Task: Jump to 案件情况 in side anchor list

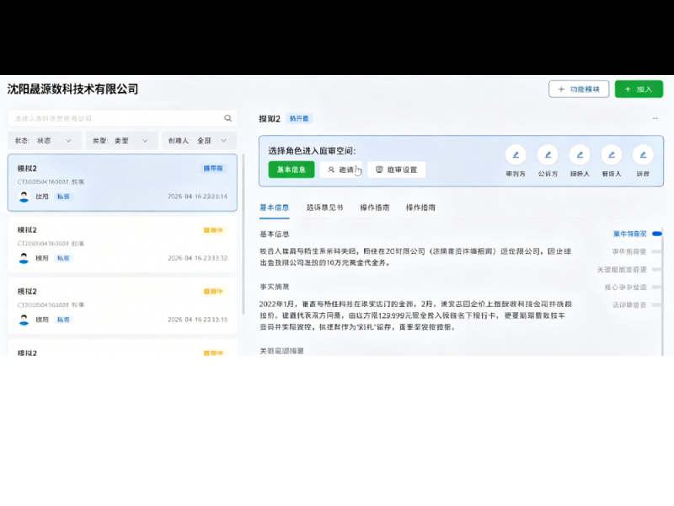Action: coord(629,234)
